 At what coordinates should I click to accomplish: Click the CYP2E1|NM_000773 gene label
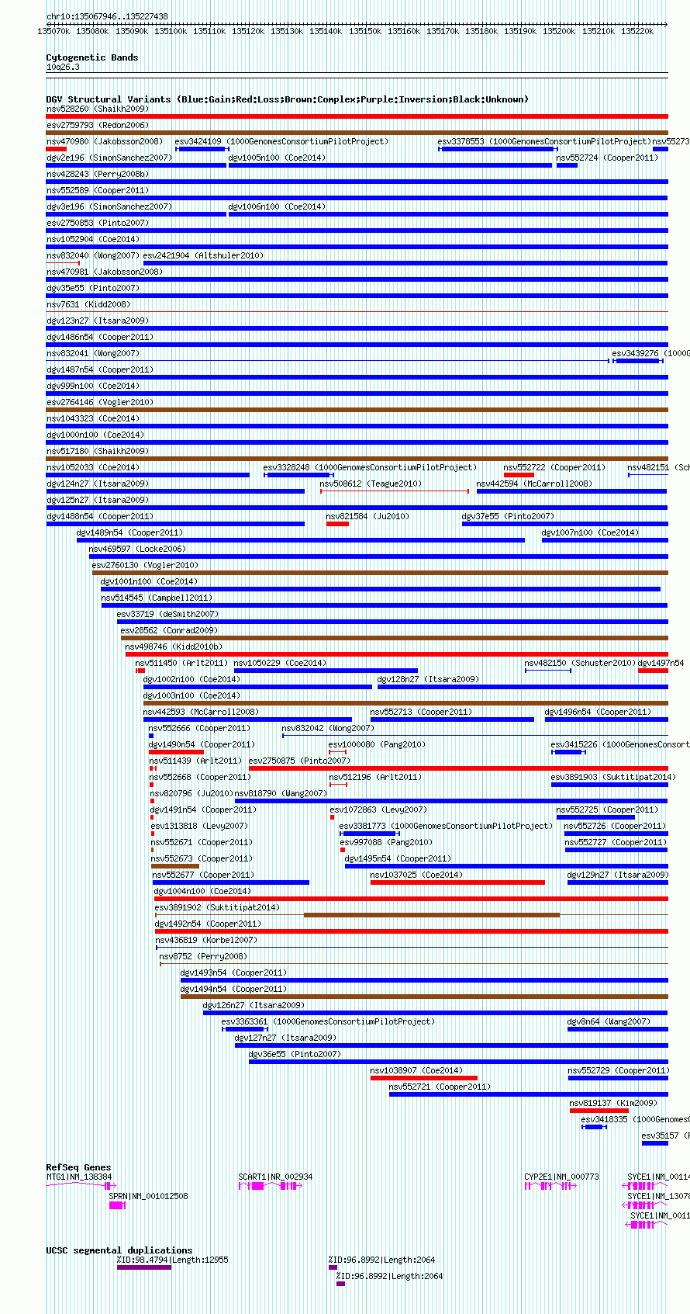562,1177
